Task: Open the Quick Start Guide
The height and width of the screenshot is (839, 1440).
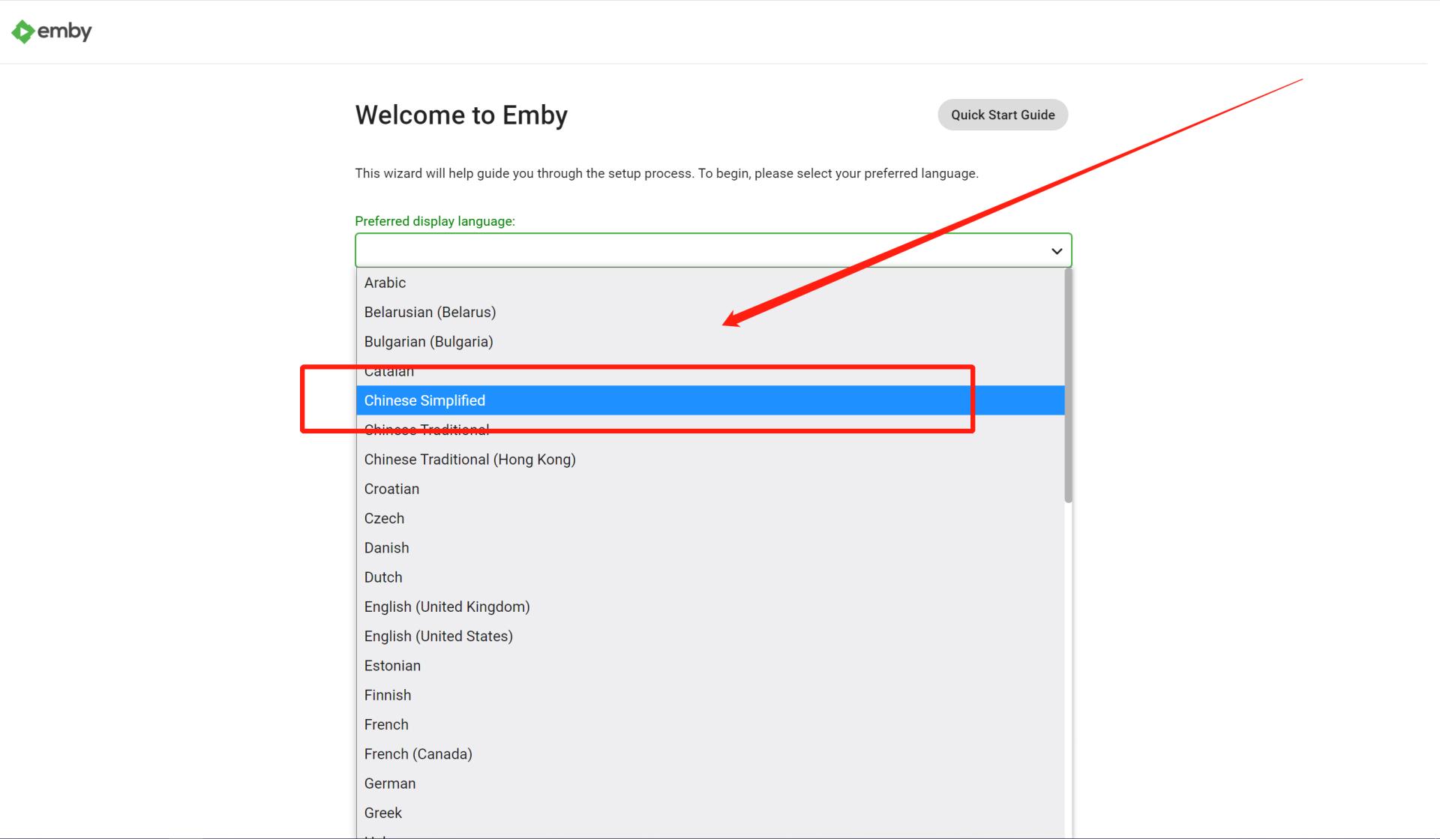Action: [x=1002, y=115]
